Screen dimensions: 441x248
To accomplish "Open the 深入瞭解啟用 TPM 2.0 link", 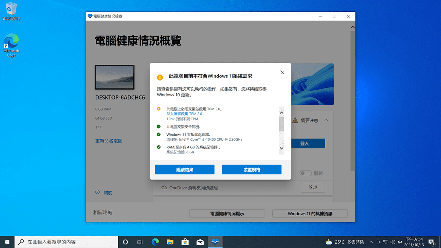I will coord(184,114).
